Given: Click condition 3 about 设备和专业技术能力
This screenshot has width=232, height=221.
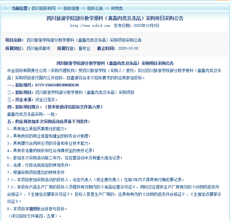Looking at the screenshot, I should 49,143.
